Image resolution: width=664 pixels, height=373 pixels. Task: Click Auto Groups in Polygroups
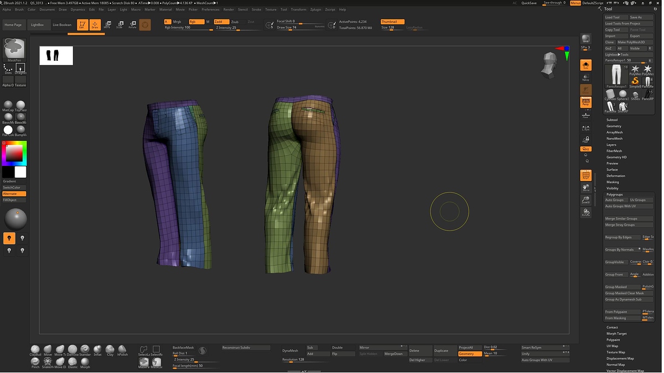616,200
